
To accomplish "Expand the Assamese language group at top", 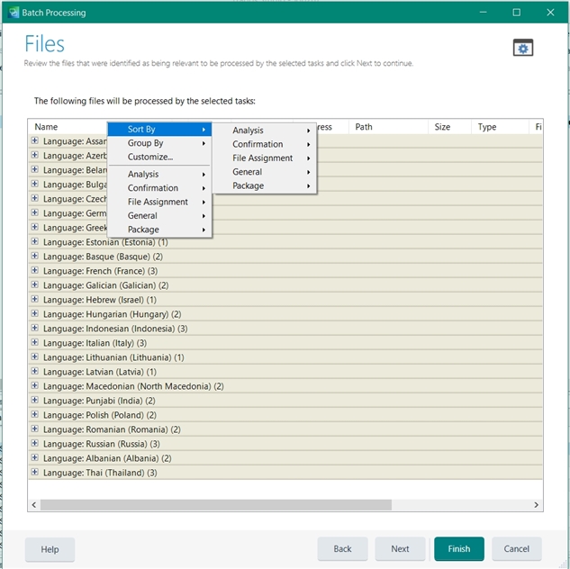I will tap(34, 140).
